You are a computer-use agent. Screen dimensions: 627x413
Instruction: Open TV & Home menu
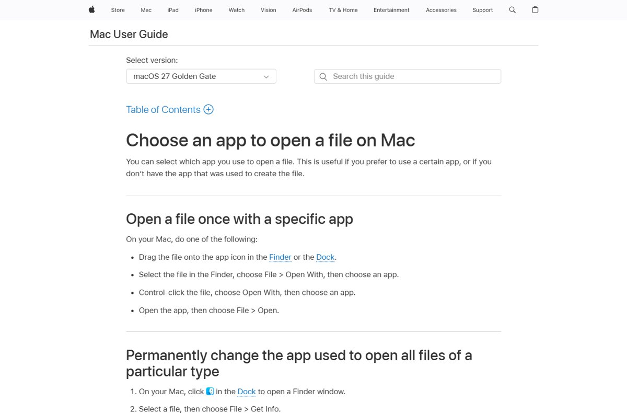pos(343,10)
